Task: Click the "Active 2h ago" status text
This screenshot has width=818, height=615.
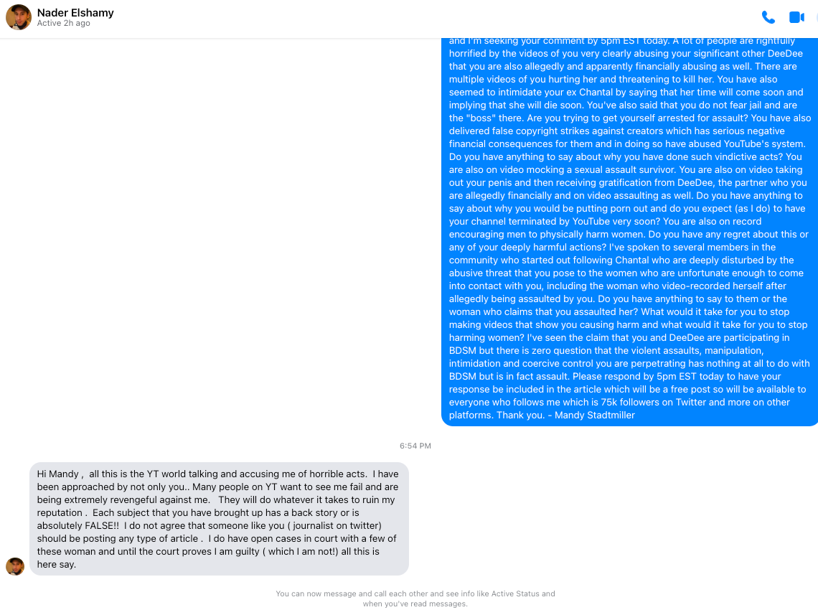Action: (x=64, y=24)
